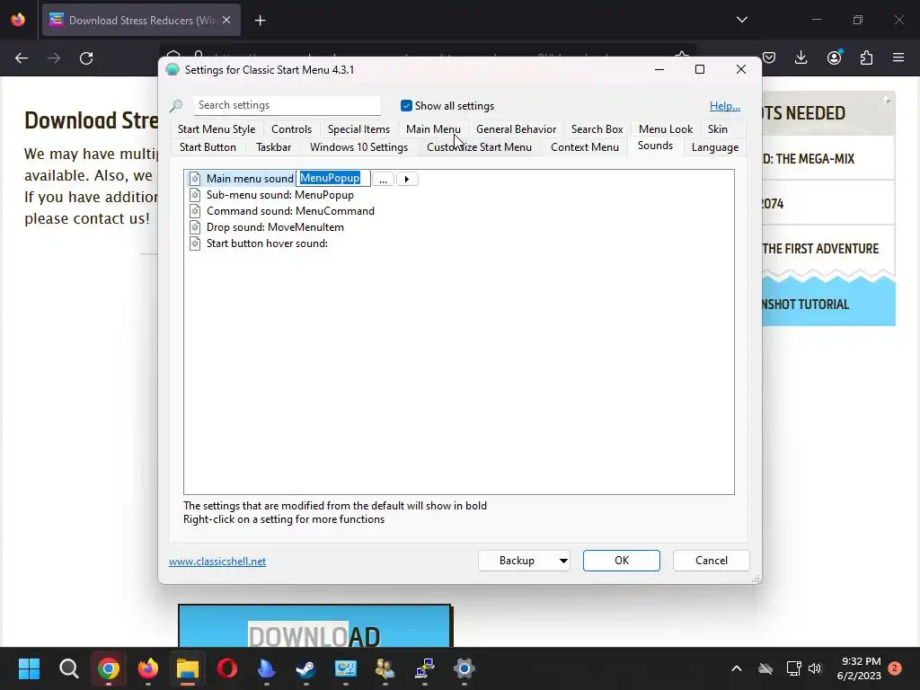Switch to Firefox in the taskbar
920x690 pixels.
[148, 668]
